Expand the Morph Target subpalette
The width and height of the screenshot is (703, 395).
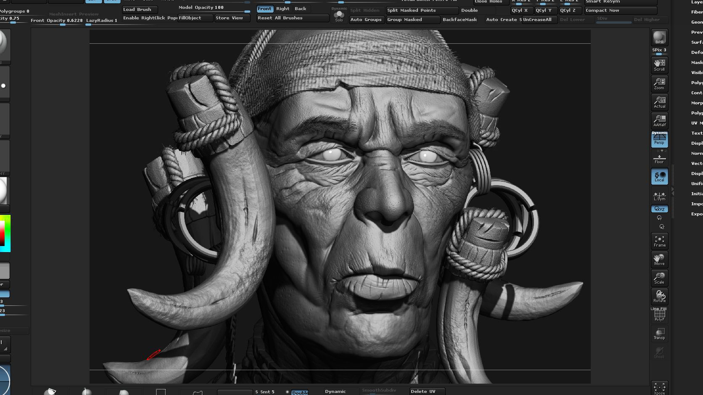(697, 103)
